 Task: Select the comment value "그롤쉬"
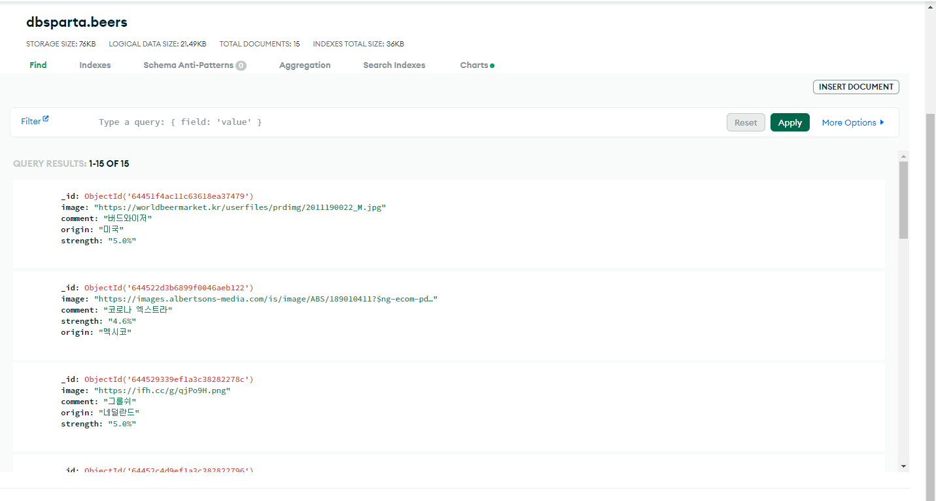click(120, 402)
